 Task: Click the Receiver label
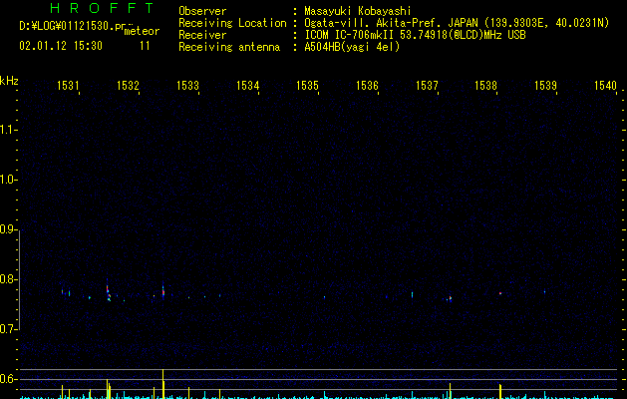tap(202, 35)
